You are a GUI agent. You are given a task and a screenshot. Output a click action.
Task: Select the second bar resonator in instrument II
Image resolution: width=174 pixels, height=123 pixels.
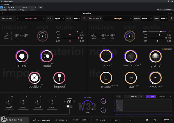click(113, 36)
